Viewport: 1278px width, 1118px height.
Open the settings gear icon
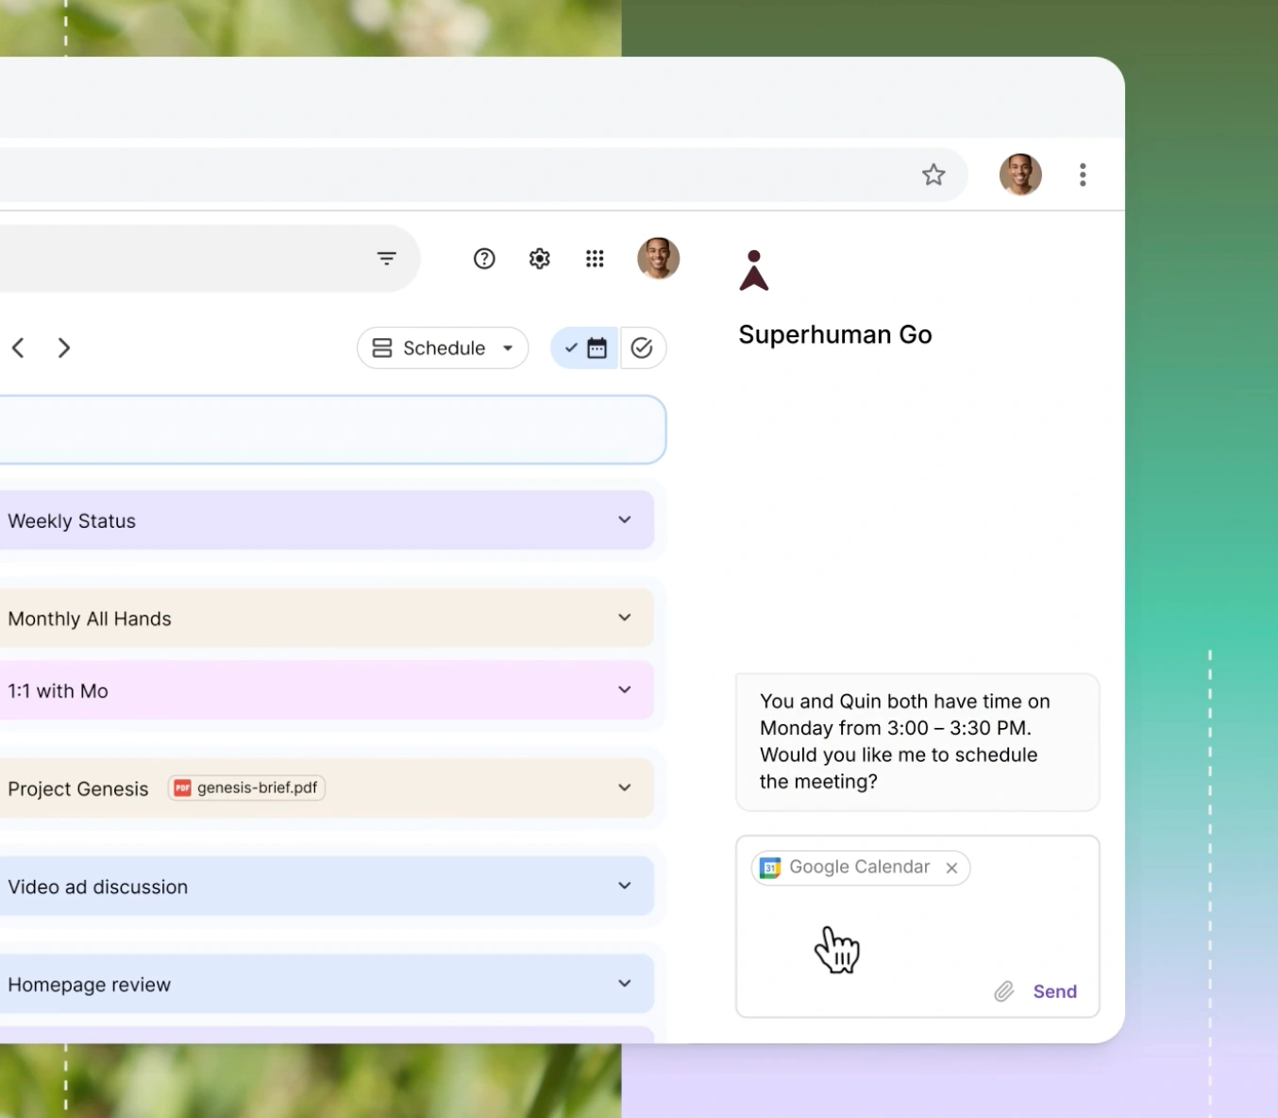click(x=539, y=258)
